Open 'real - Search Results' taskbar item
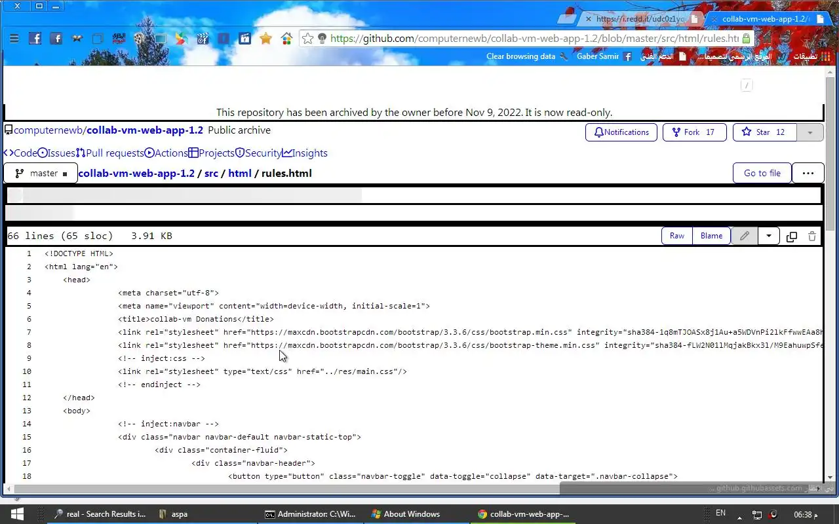 tap(100, 514)
